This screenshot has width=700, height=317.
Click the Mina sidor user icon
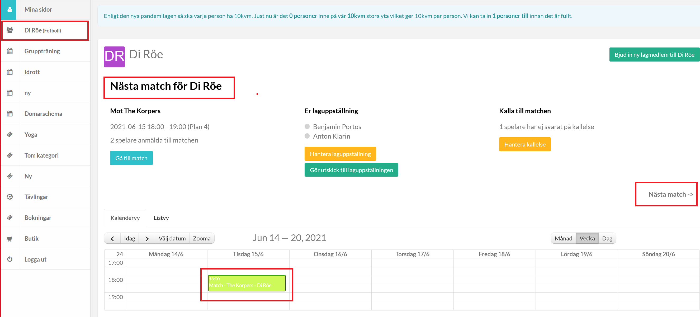[10, 10]
